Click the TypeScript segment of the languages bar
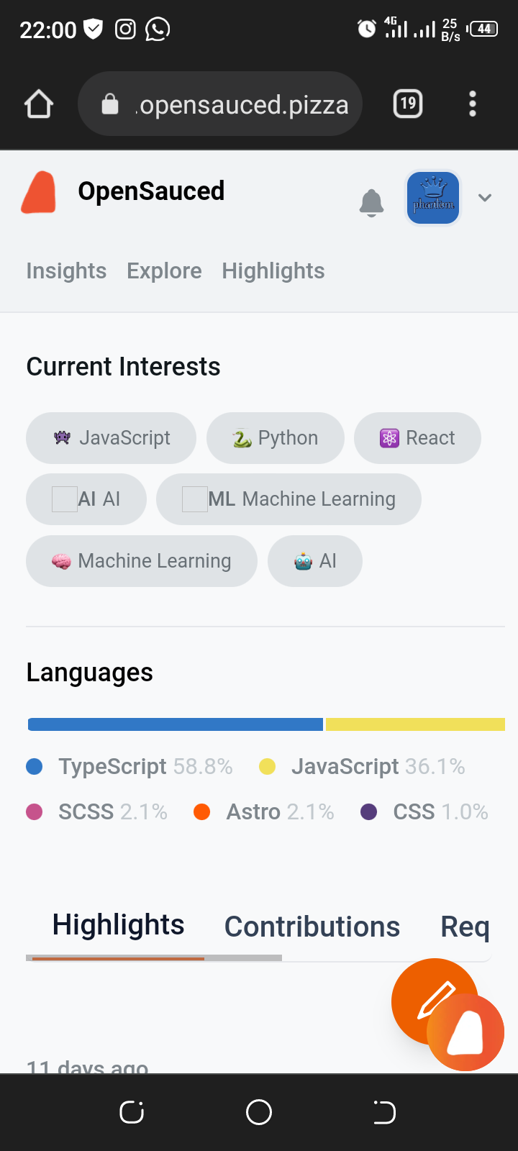 coord(173,724)
